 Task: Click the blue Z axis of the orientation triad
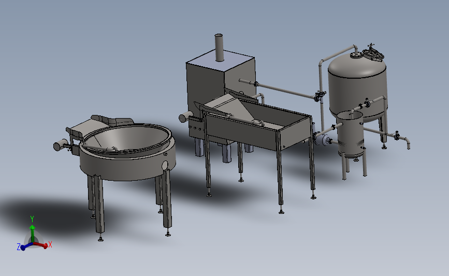point(26,246)
